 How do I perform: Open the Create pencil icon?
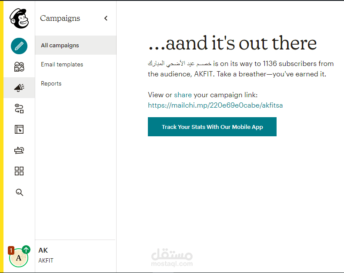pos(19,46)
